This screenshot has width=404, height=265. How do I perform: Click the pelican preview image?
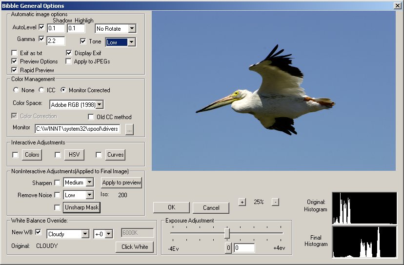pyautogui.click(x=274, y=91)
